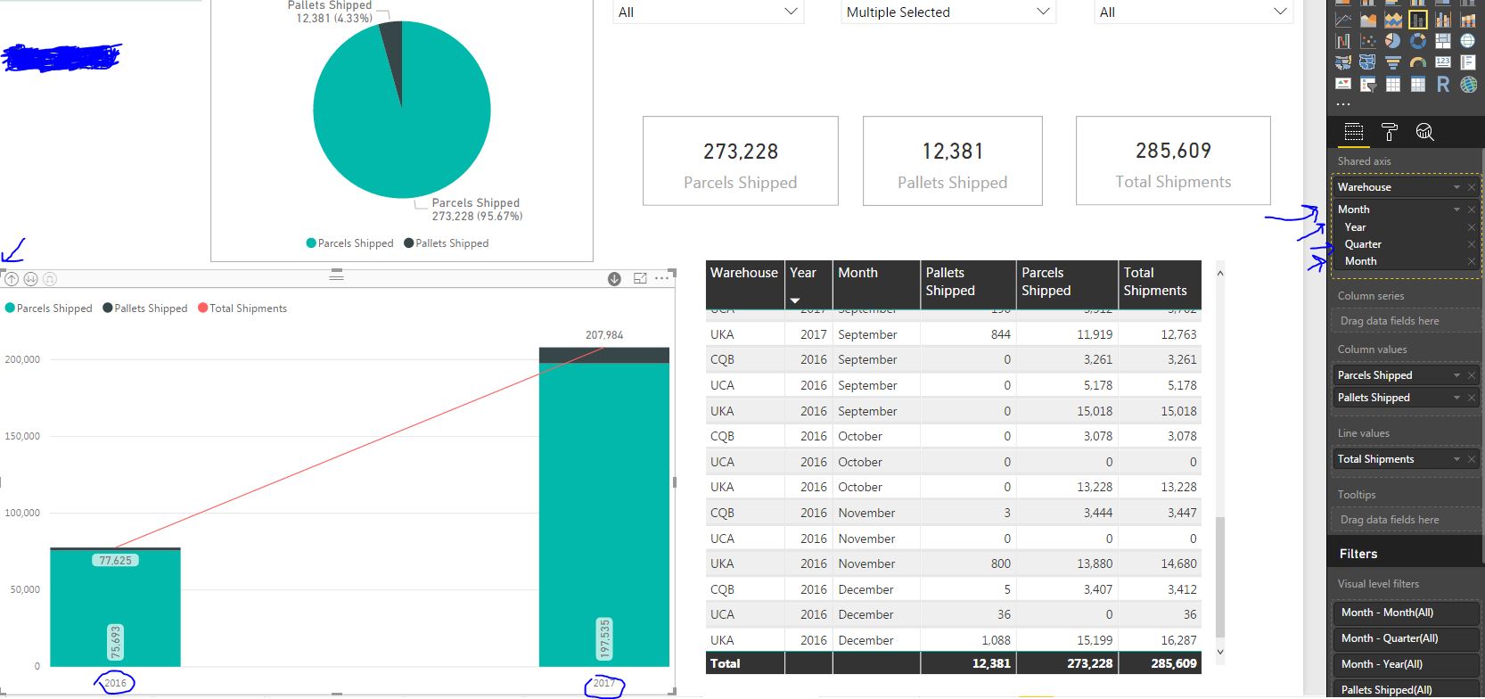1485x699 pixels.
Task: Switch to the Analytics tab
Action: click(x=1424, y=133)
